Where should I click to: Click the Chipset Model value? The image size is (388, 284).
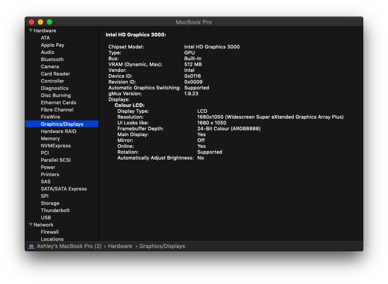tap(212, 47)
